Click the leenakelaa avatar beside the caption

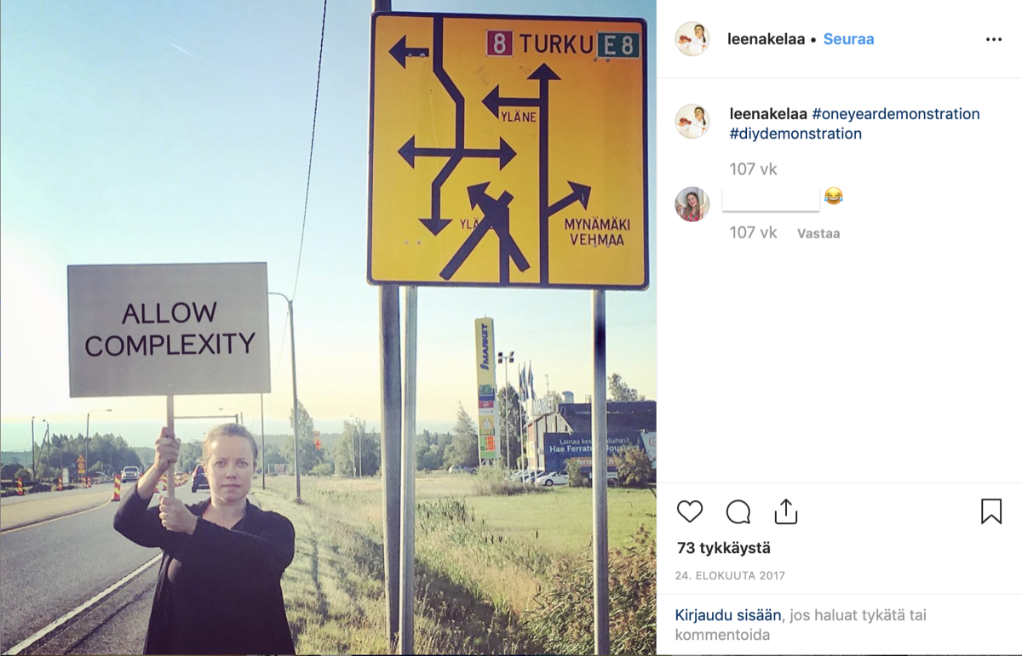692,122
